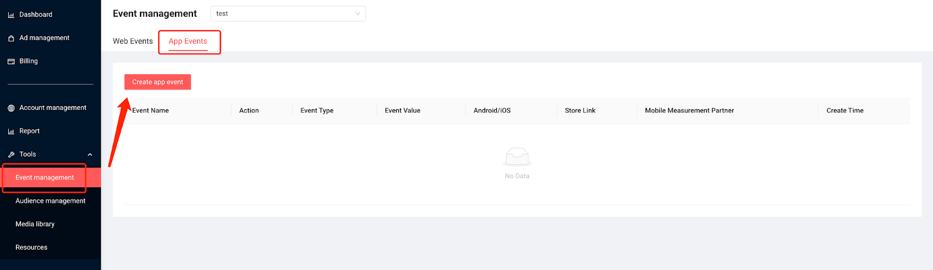This screenshot has width=933, height=270.
Task: Go to Audience management
Action: (x=50, y=201)
